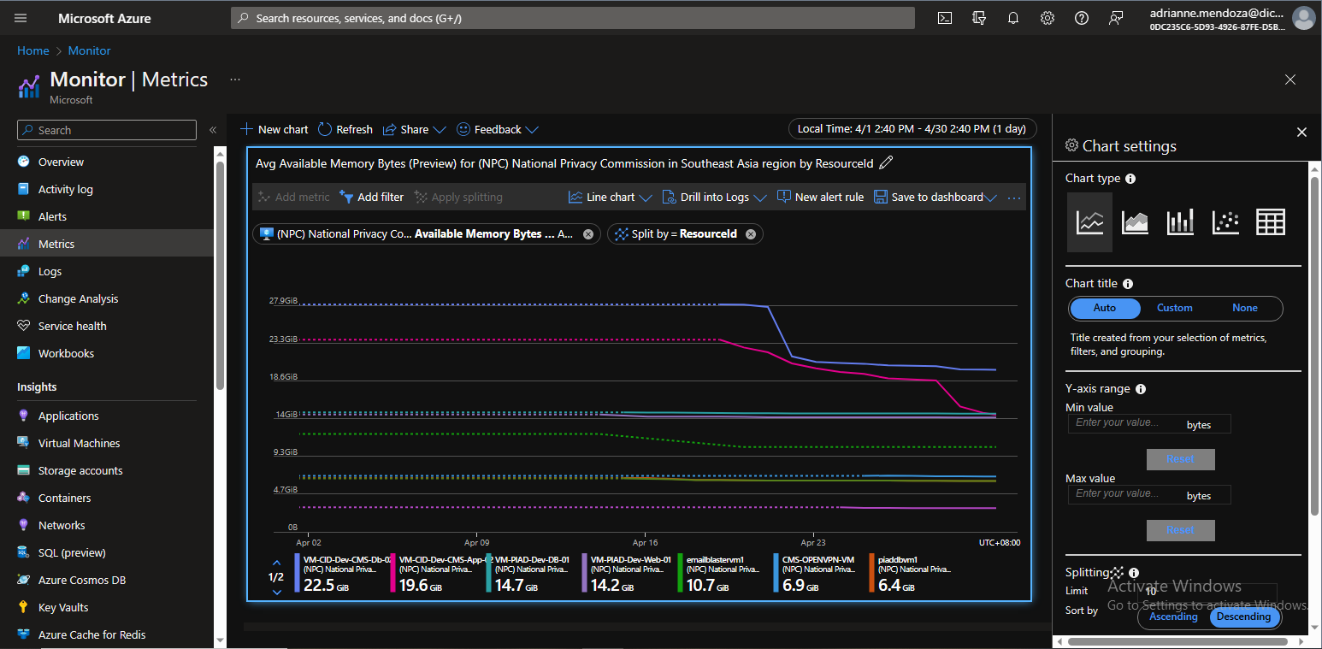Screen dimensions: 1322x649
Task: Click the Min value input field
Action: [1148, 423]
